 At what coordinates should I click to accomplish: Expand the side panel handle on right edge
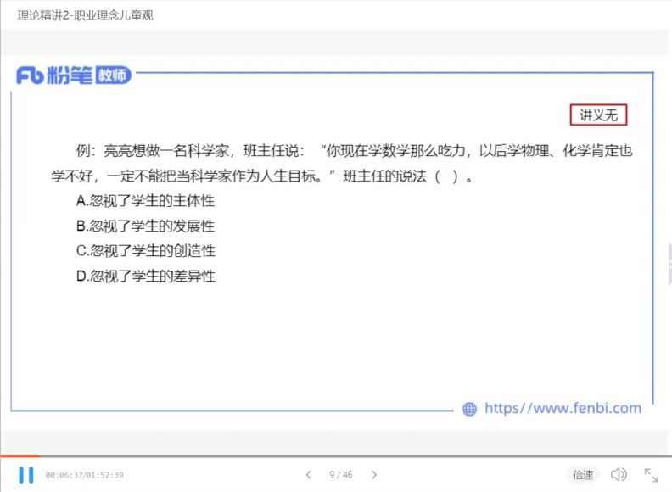669,264
